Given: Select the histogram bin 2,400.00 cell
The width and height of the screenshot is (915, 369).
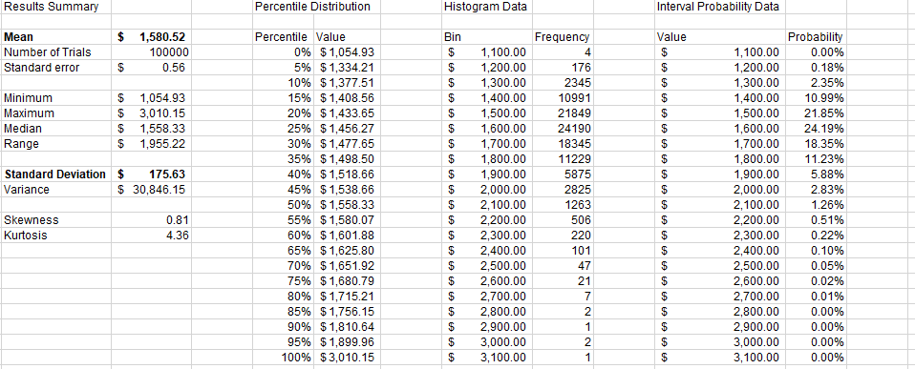Looking at the screenshot, I should (x=487, y=251).
